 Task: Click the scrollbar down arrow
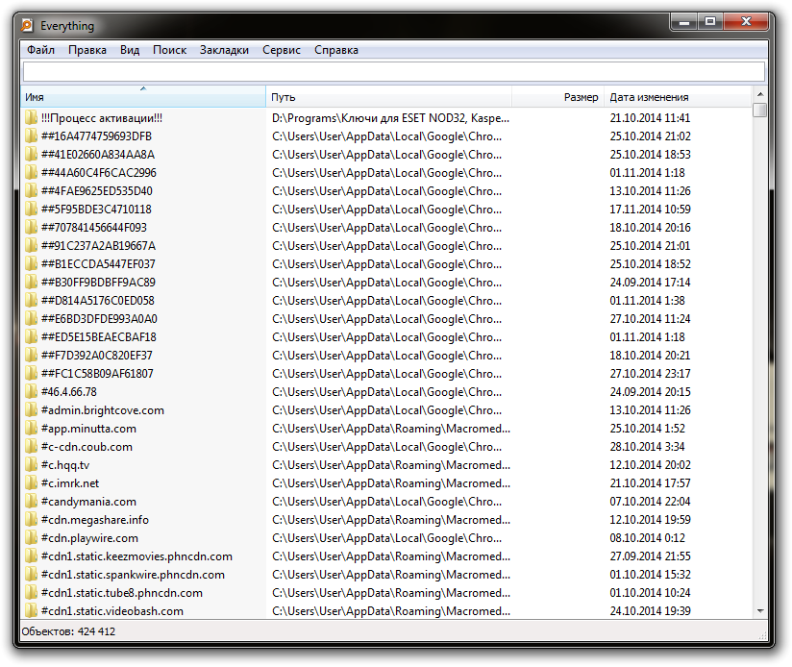(759, 611)
